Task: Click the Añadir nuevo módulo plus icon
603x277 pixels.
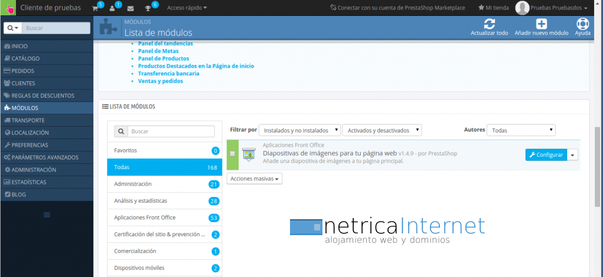Action: pyautogui.click(x=541, y=24)
